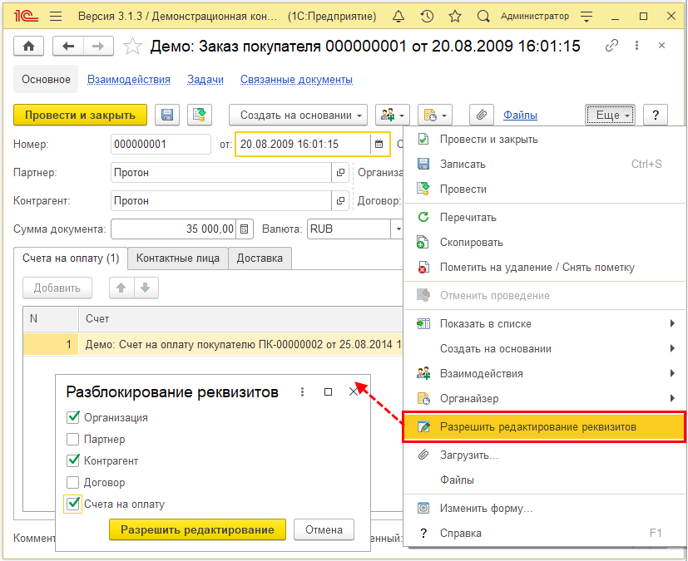
Task: Expand Создать на основании submenu item
Action: (x=544, y=349)
